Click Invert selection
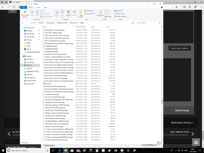Image resolution: width=204 pixels, height=153 pixels. pyautogui.click(x=120, y=16)
